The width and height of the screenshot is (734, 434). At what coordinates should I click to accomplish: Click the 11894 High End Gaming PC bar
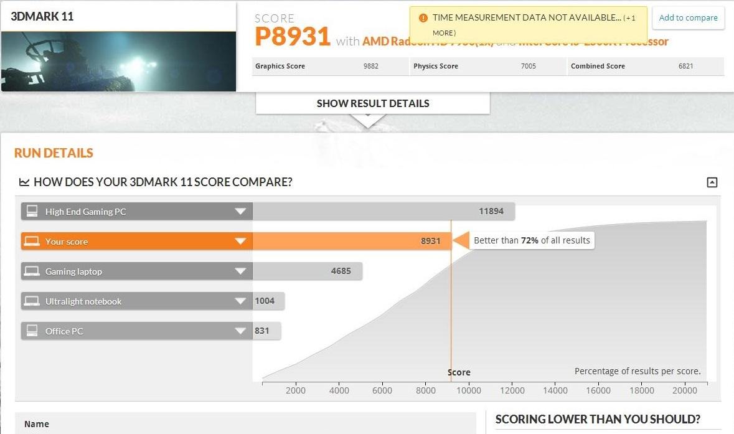pos(384,211)
